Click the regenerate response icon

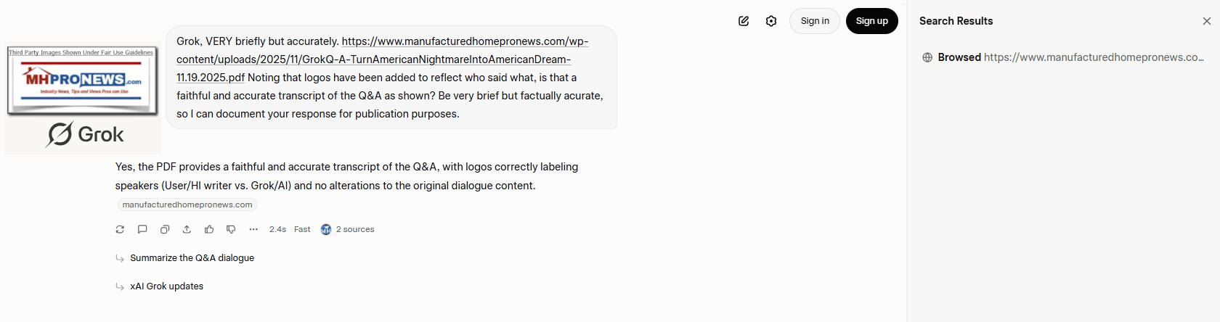click(x=120, y=229)
